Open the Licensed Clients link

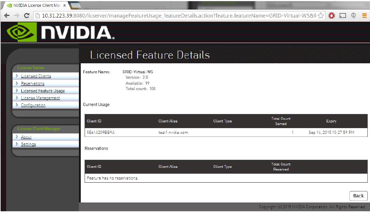pos(36,76)
